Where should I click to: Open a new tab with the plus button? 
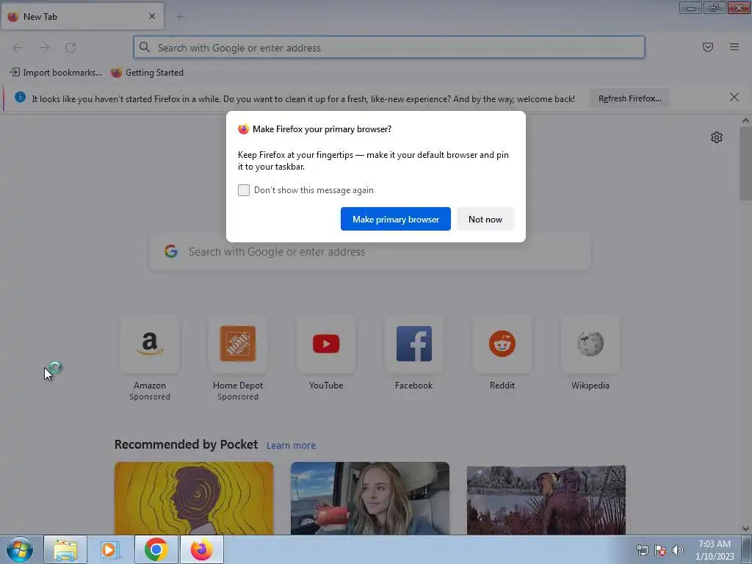pyautogui.click(x=179, y=17)
